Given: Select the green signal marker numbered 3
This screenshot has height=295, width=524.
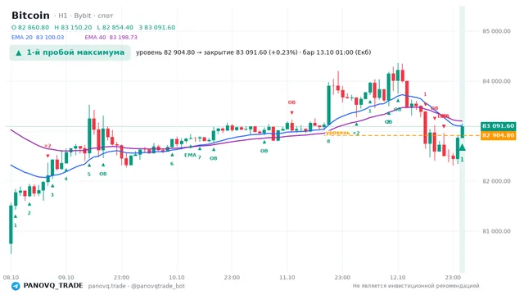Looking at the screenshot, I should 52,195.
